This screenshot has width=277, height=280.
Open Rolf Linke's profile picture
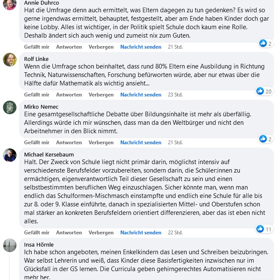tap(10, 60)
